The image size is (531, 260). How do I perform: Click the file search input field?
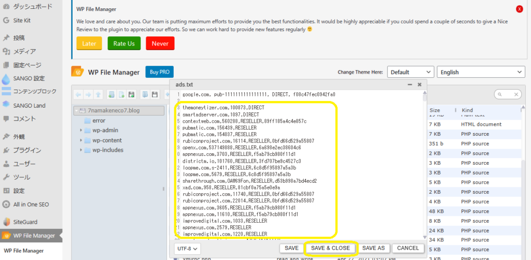point(508,95)
